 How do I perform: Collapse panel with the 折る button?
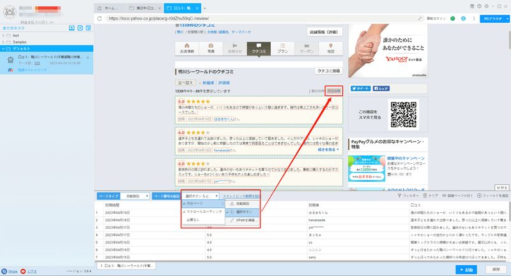tap(502, 188)
